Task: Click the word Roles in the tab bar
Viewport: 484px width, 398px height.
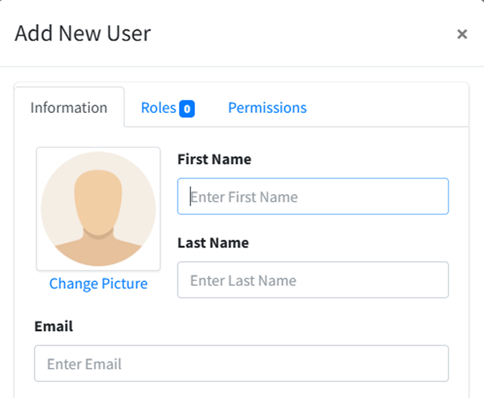Action: [158, 108]
